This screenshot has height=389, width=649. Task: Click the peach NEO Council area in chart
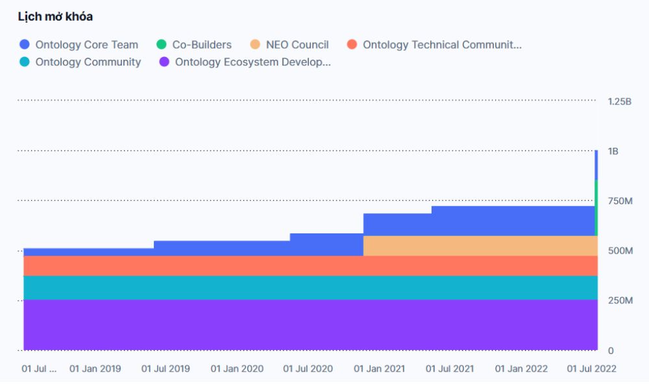coord(480,246)
